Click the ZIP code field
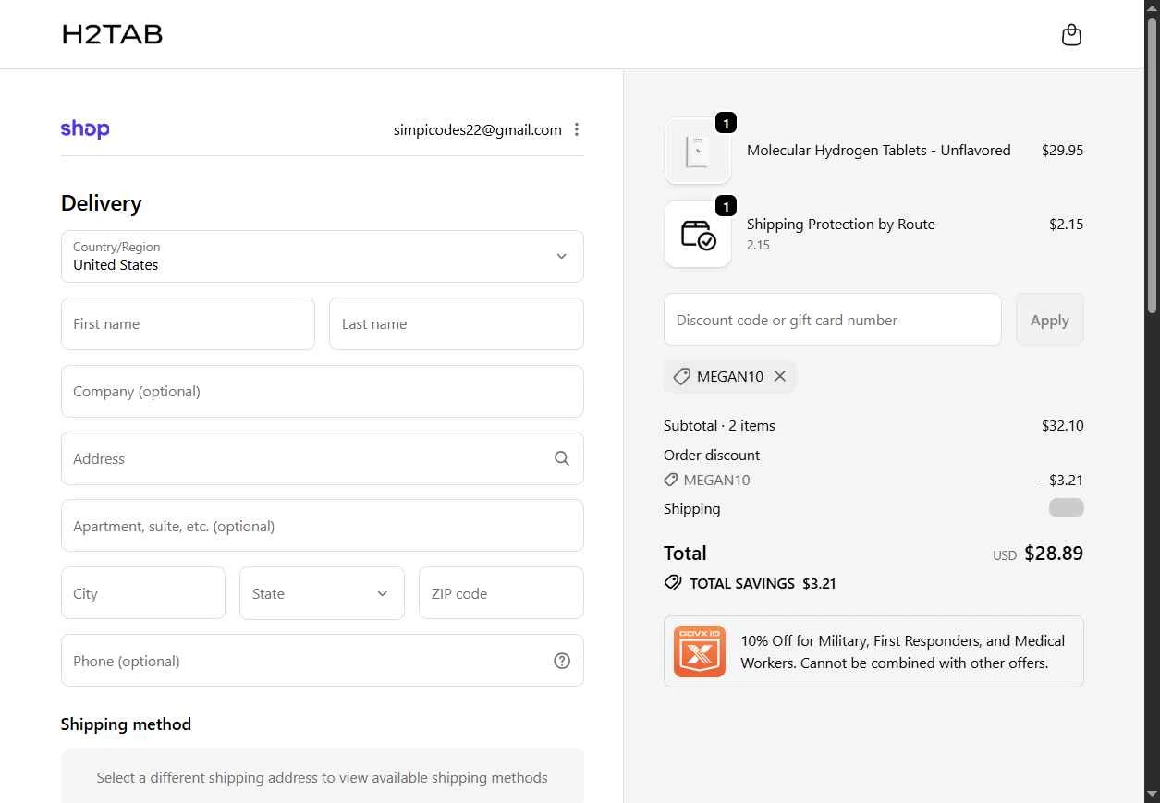This screenshot has width=1160, height=803. (501, 593)
